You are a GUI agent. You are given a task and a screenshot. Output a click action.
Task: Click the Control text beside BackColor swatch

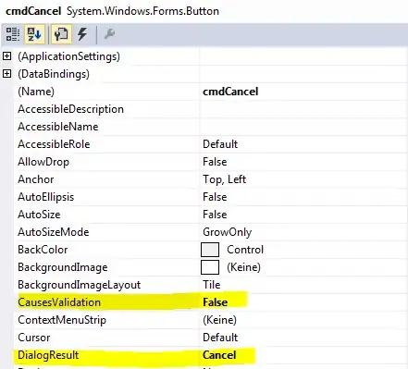(x=245, y=250)
